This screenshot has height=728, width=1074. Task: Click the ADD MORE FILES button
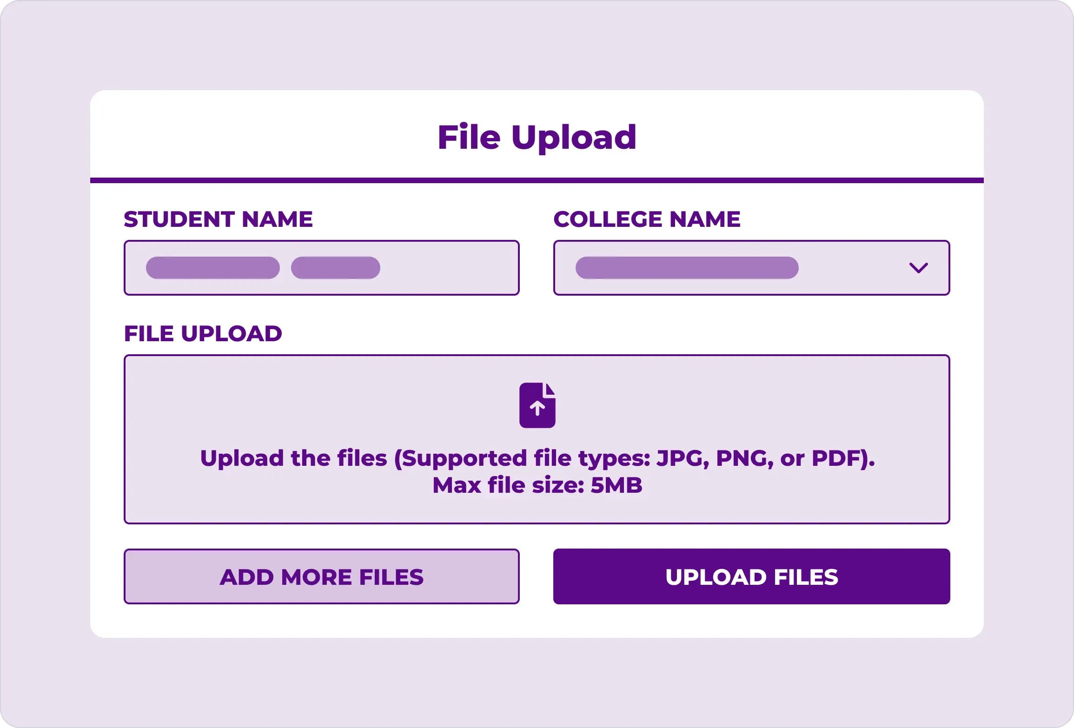(x=321, y=576)
